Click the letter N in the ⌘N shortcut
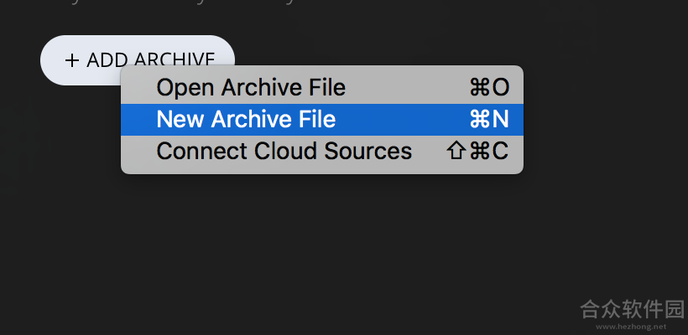This screenshot has width=688, height=335. click(500, 120)
